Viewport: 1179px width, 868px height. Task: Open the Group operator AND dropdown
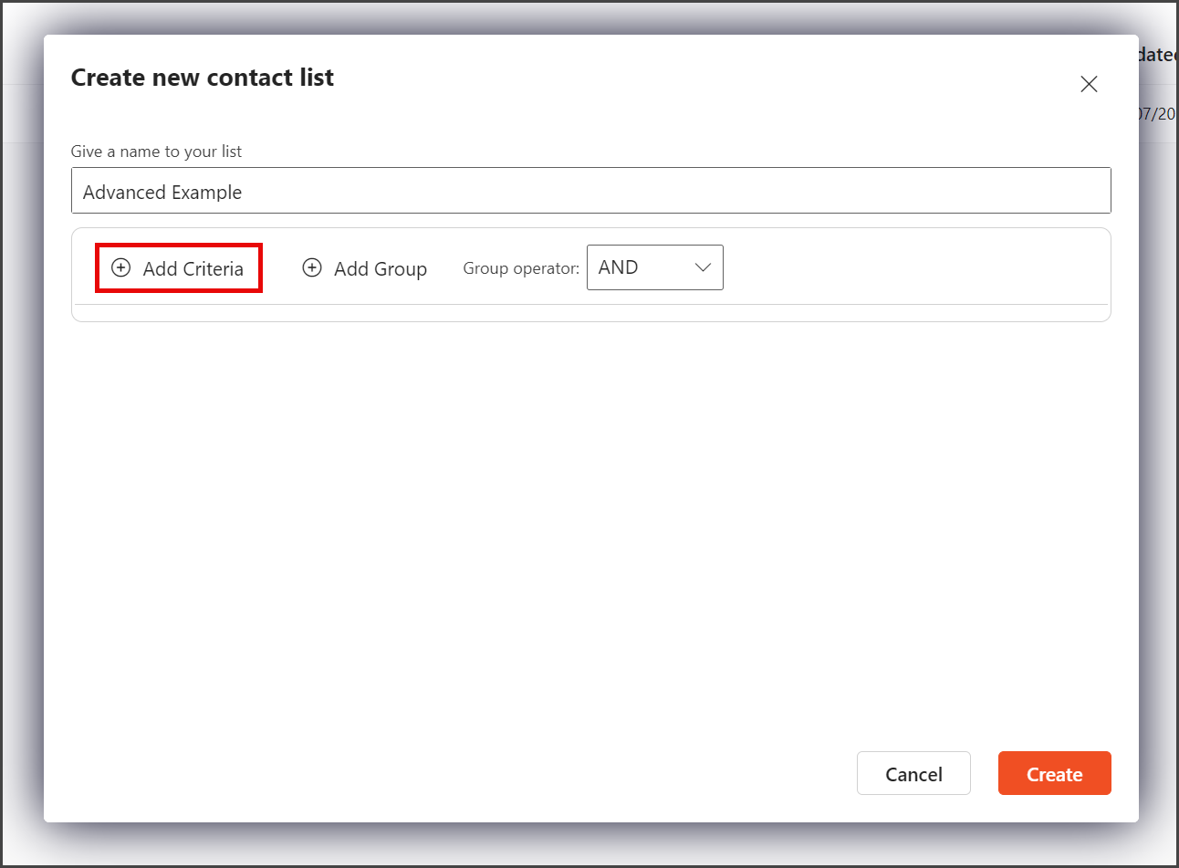(655, 267)
